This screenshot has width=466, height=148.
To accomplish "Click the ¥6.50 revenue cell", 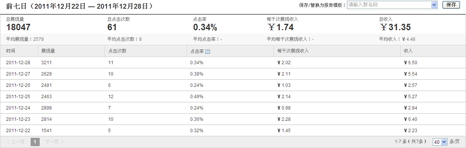I will pos(410,63).
